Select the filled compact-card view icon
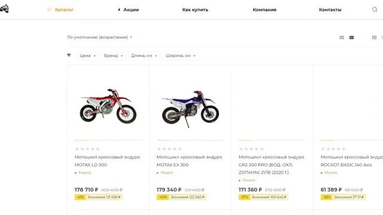383x215 pixels. tap(351, 37)
